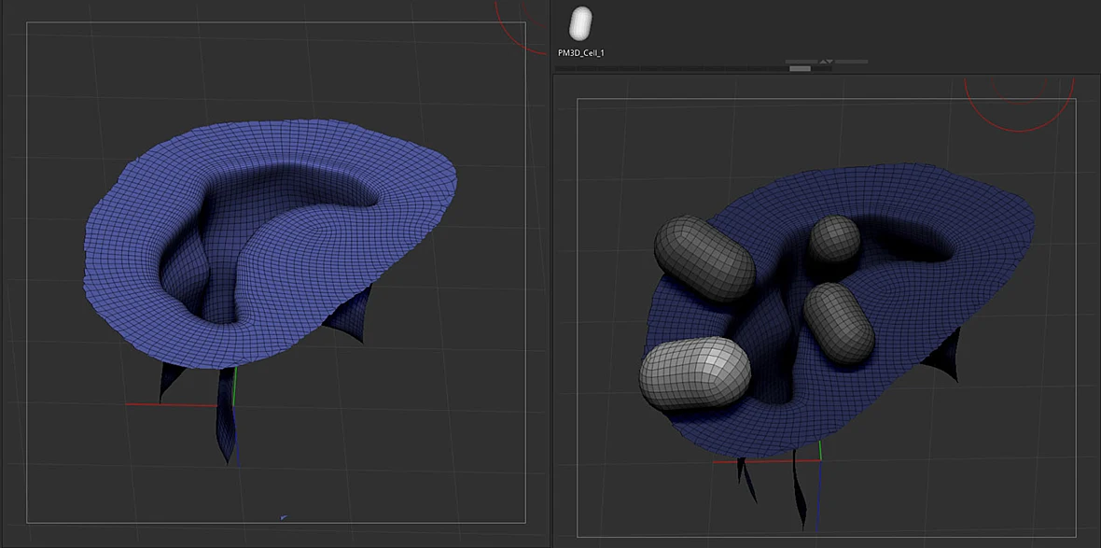Select the small dark sphere mesh
The image size is (1101, 548).
click(835, 239)
